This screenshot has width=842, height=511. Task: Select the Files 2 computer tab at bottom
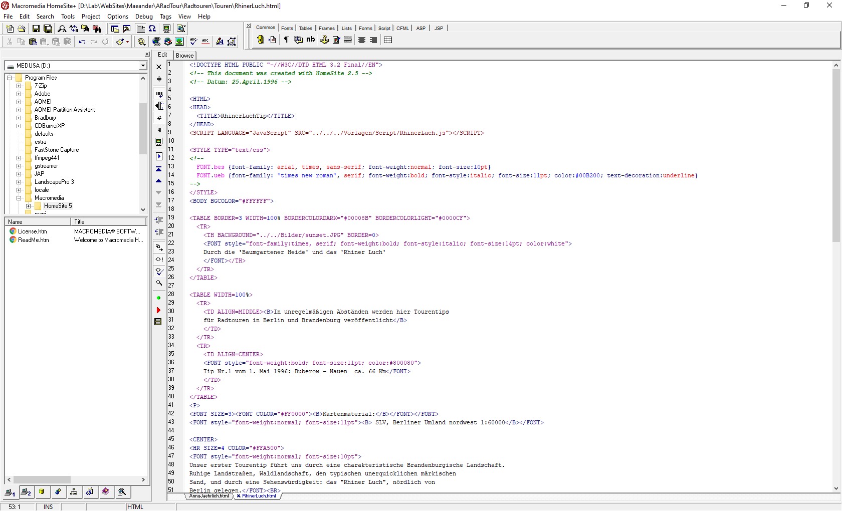[26, 492]
